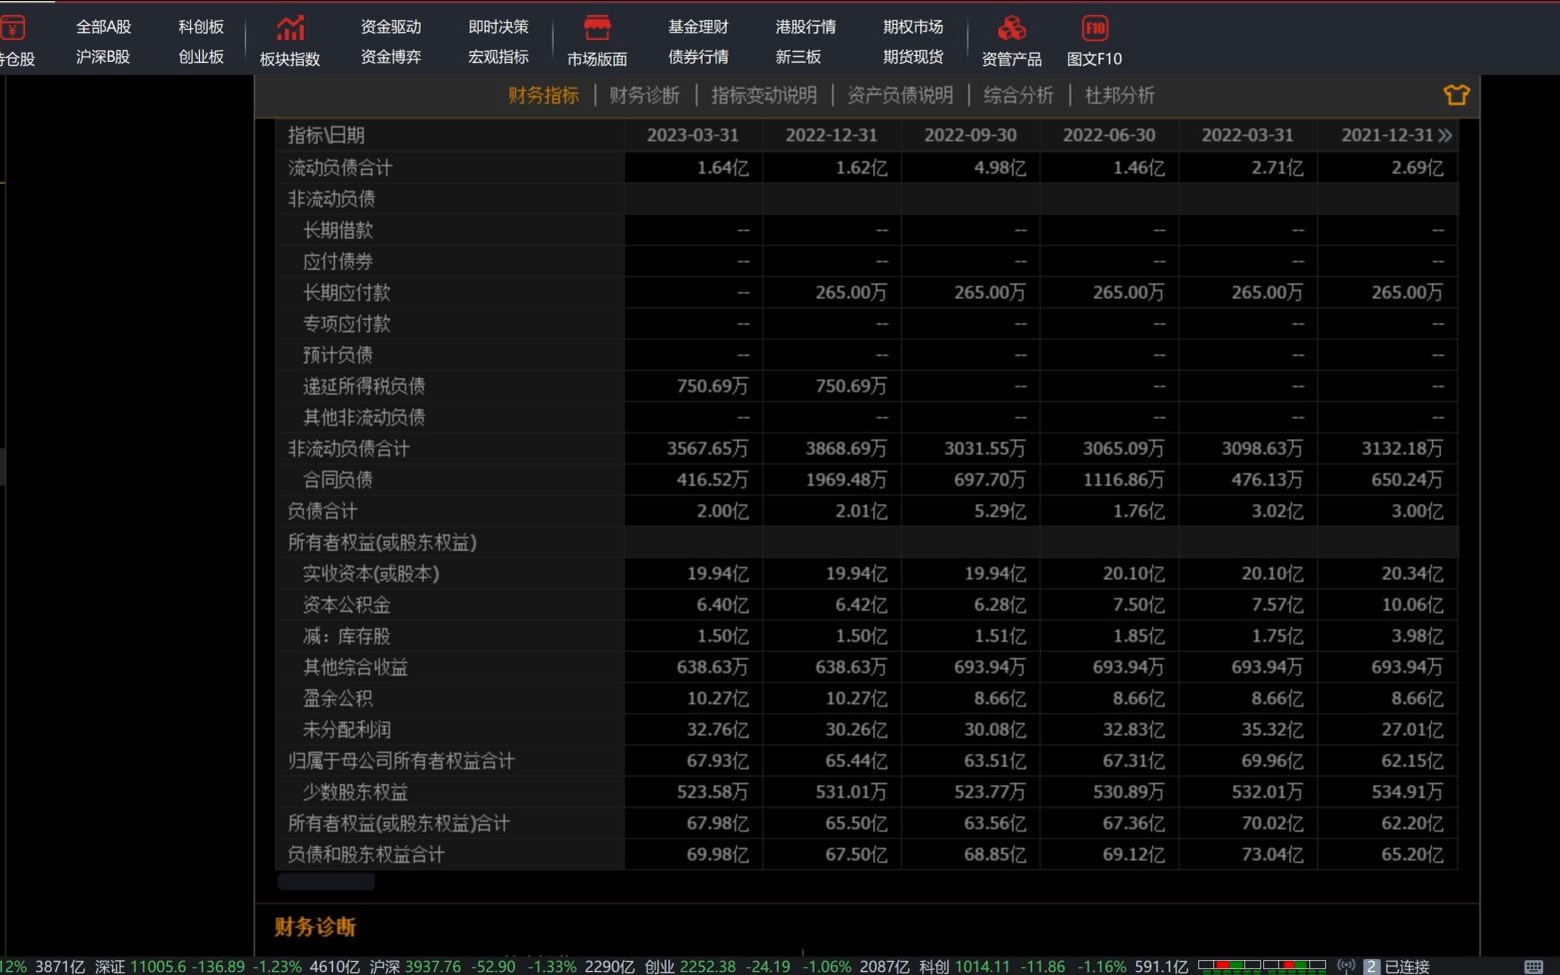The image size is (1560, 975).
Task: Open the 板块指数 chart icon
Action: [290, 28]
